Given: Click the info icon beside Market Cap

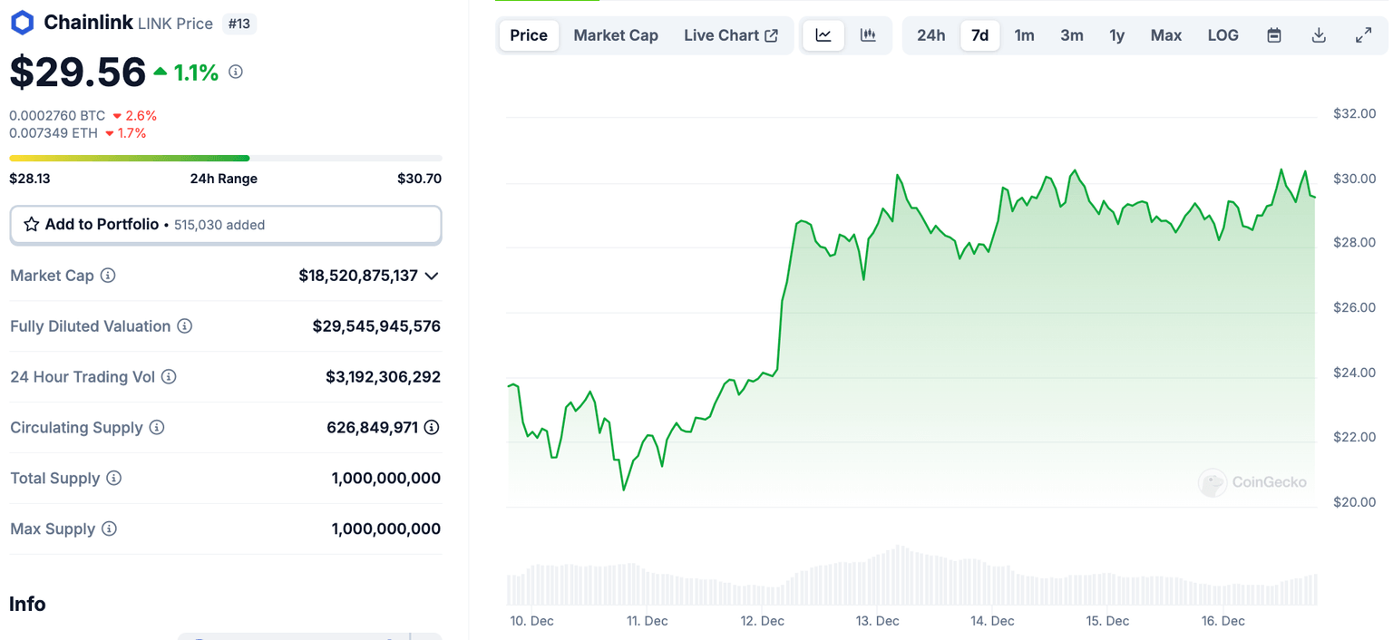Looking at the screenshot, I should [x=108, y=275].
